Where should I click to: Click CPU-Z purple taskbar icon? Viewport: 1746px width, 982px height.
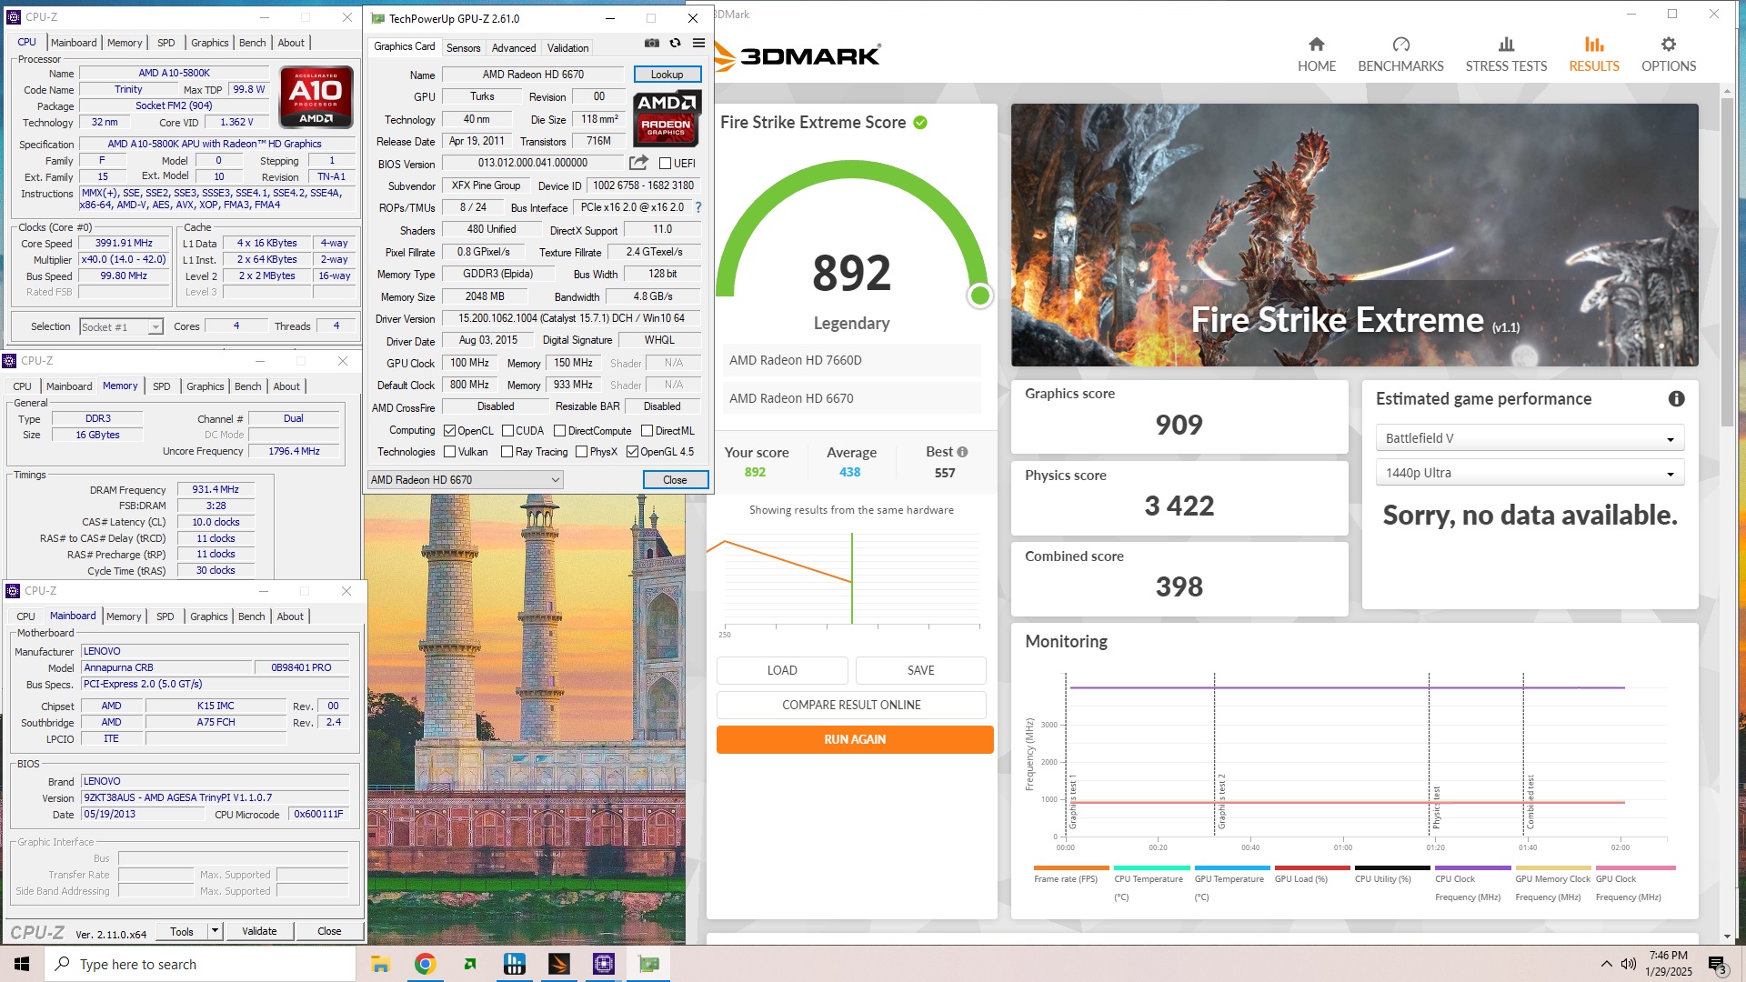pyautogui.click(x=604, y=964)
